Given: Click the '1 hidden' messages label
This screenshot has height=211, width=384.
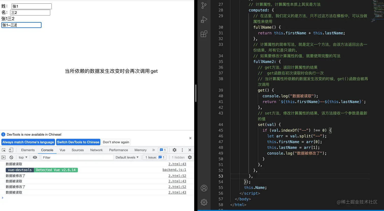Looking at the screenshot, I should (178, 157).
